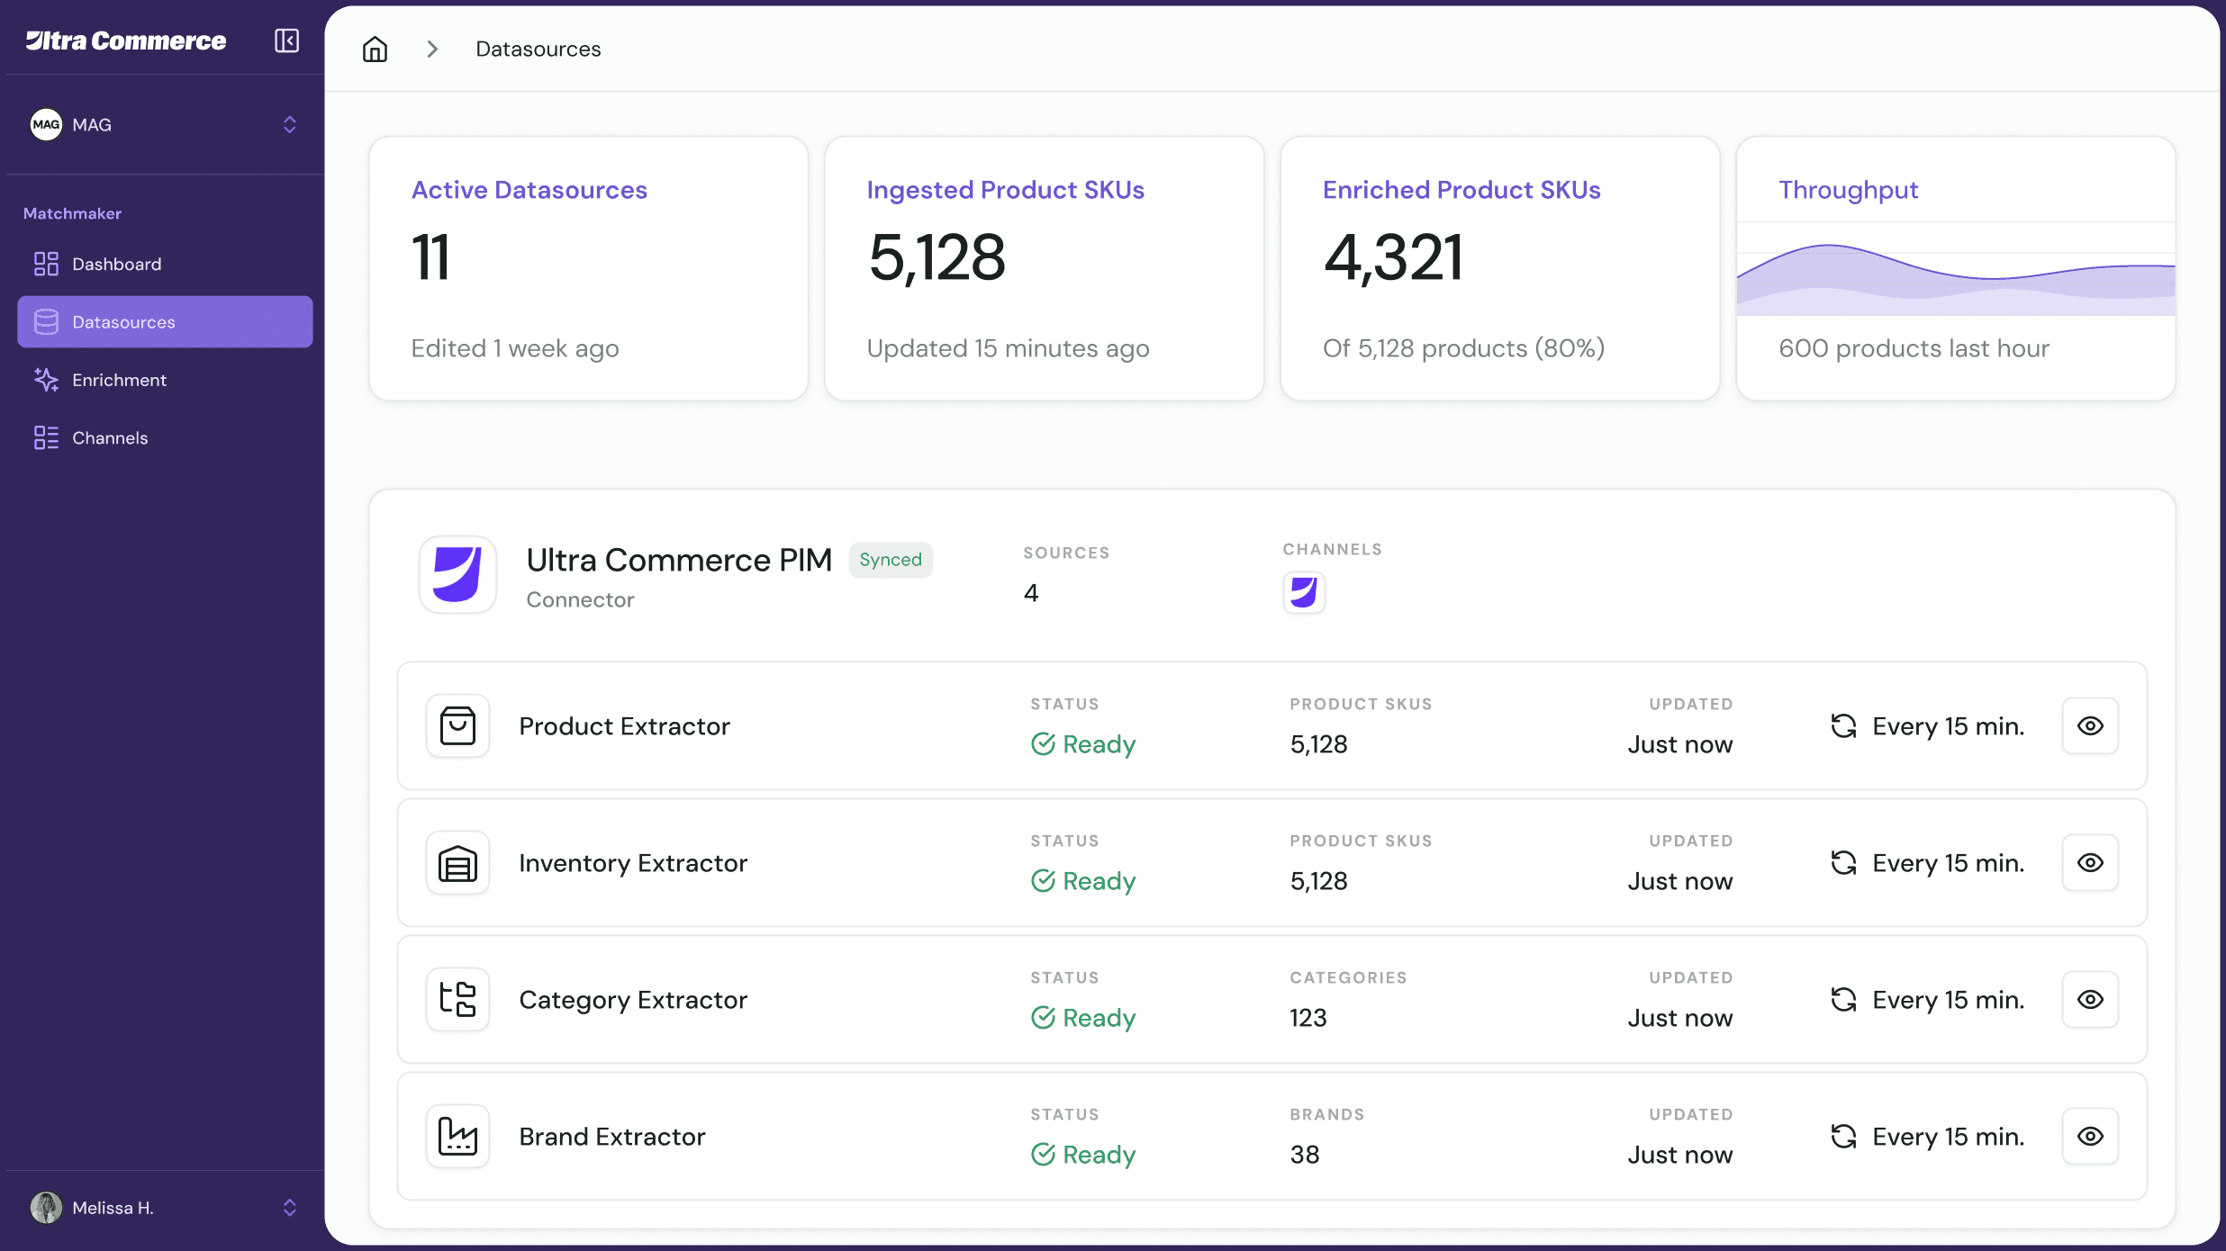Click the home breadcrumb icon
Viewport: 2226px width, 1251px height.
click(x=375, y=49)
